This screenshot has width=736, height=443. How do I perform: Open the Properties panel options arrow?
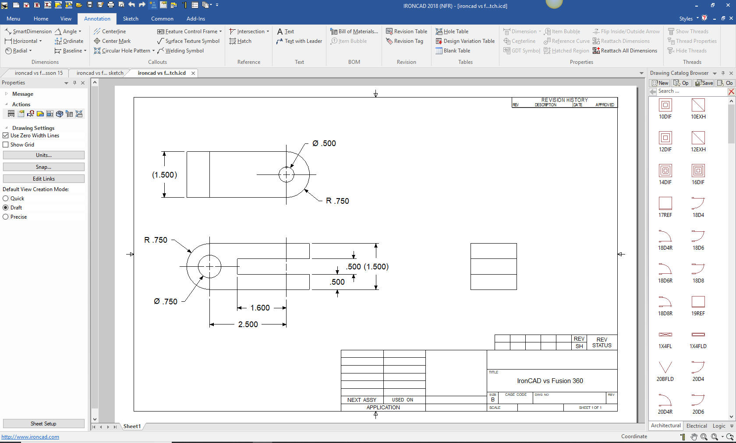66,83
